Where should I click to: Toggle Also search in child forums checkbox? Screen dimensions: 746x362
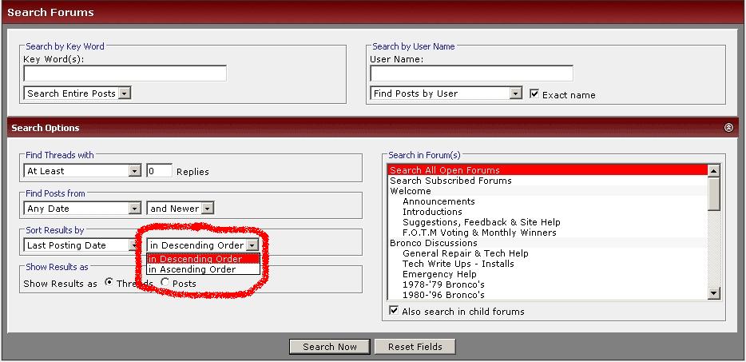point(394,311)
